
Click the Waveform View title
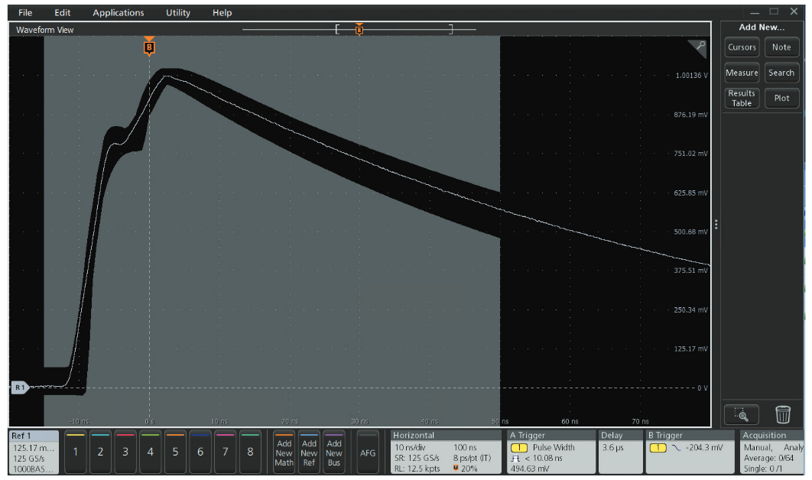(44, 30)
